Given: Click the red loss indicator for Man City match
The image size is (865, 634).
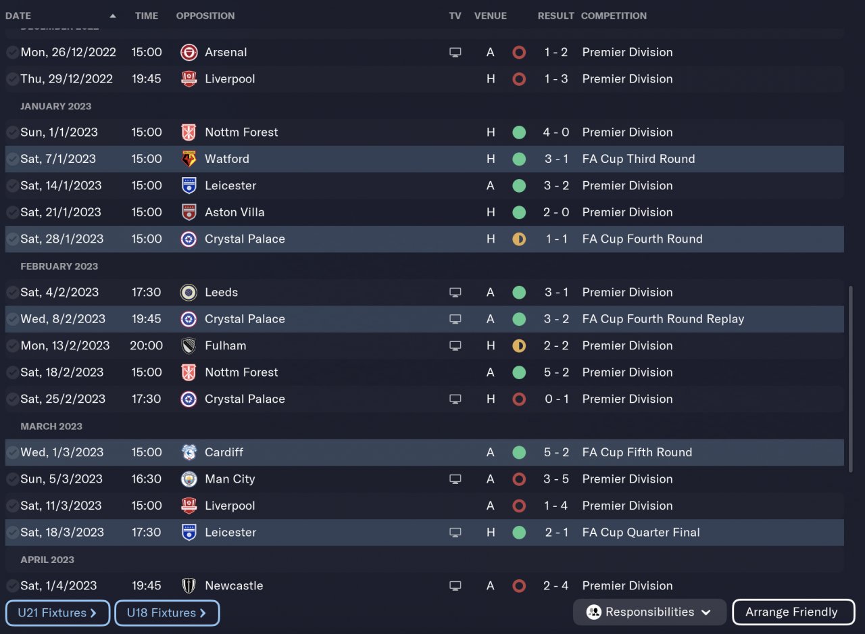Looking at the screenshot, I should 519,479.
